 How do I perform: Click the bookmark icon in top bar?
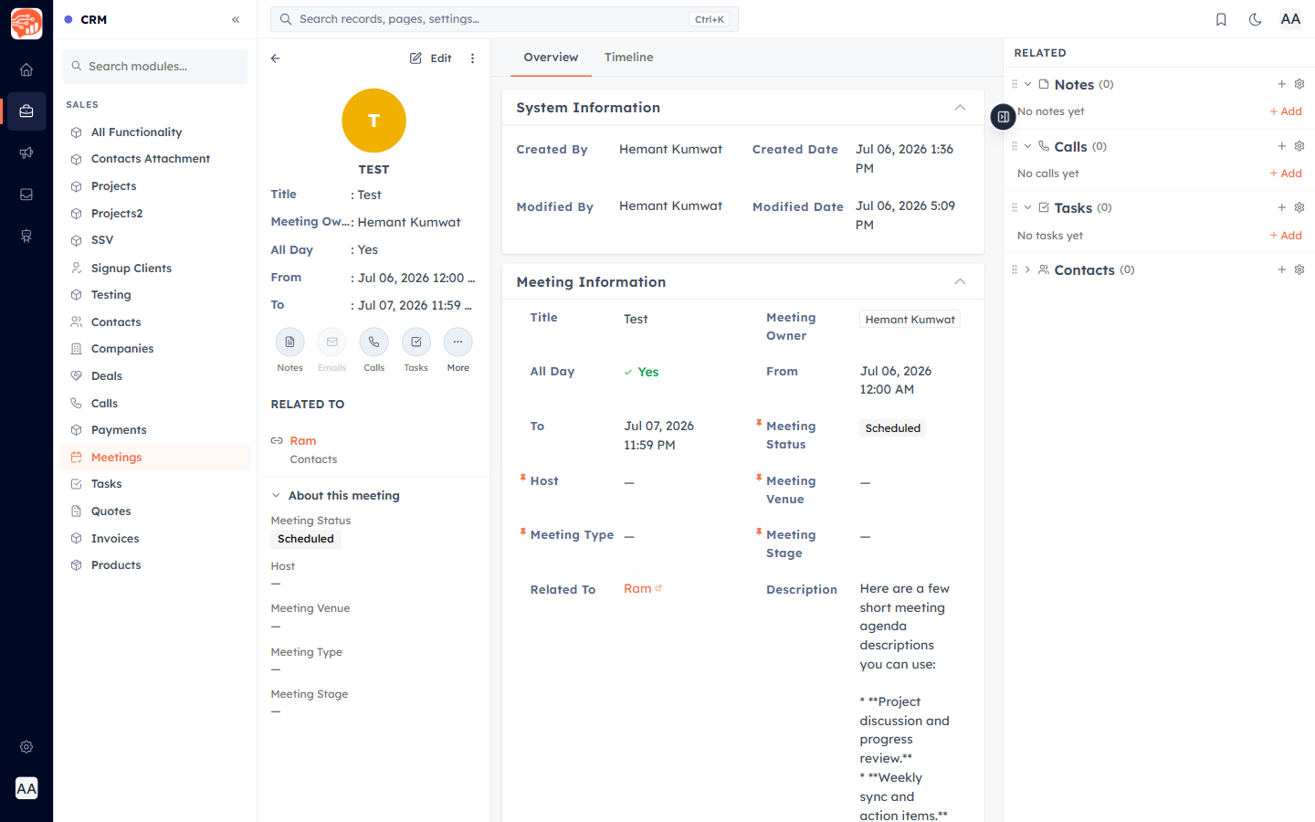coord(1221,19)
